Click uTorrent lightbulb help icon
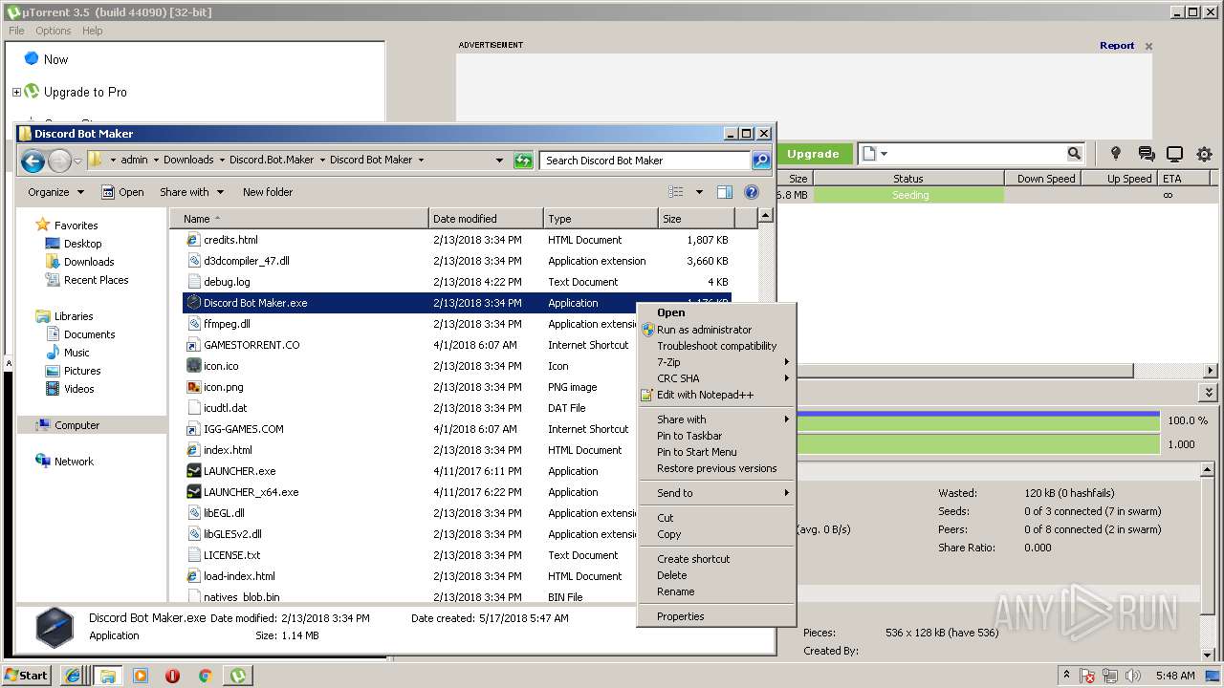Viewport: 1224px width, 688px height. [x=1115, y=154]
